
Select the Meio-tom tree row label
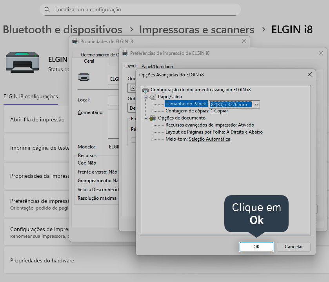point(176,139)
